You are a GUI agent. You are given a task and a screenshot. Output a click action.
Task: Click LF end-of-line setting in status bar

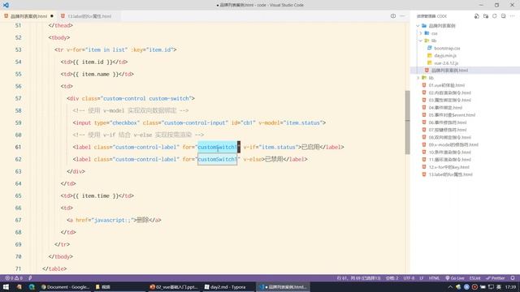point(422,278)
